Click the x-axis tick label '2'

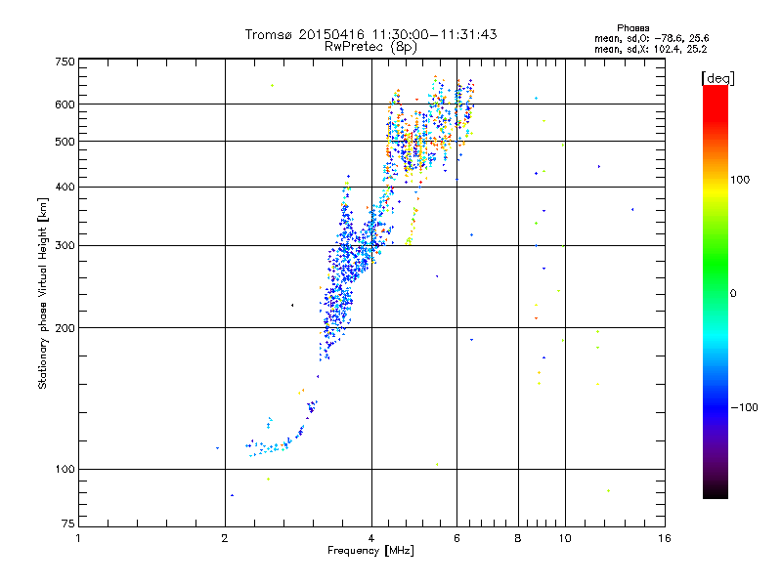pos(225,538)
